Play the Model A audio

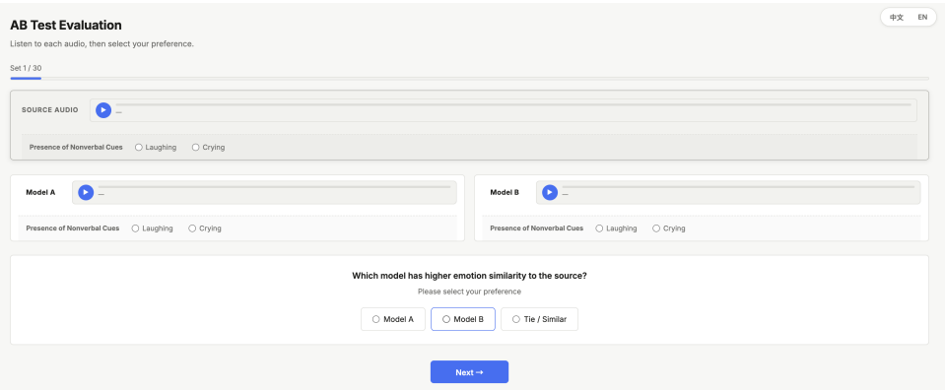pos(86,192)
